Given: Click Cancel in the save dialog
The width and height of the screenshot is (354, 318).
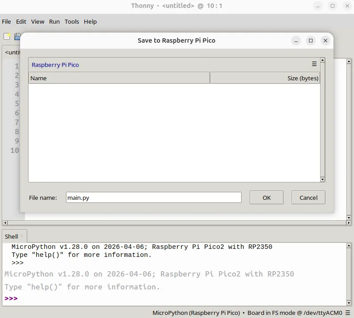Looking at the screenshot, I should click(308, 198).
